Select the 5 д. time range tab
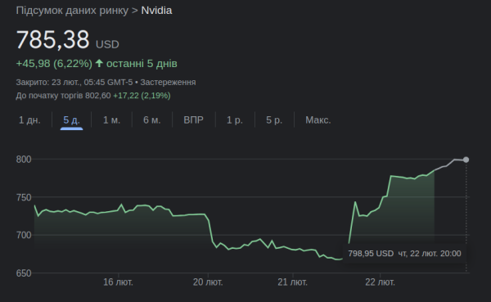 pyautogui.click(x=71, y=120)
